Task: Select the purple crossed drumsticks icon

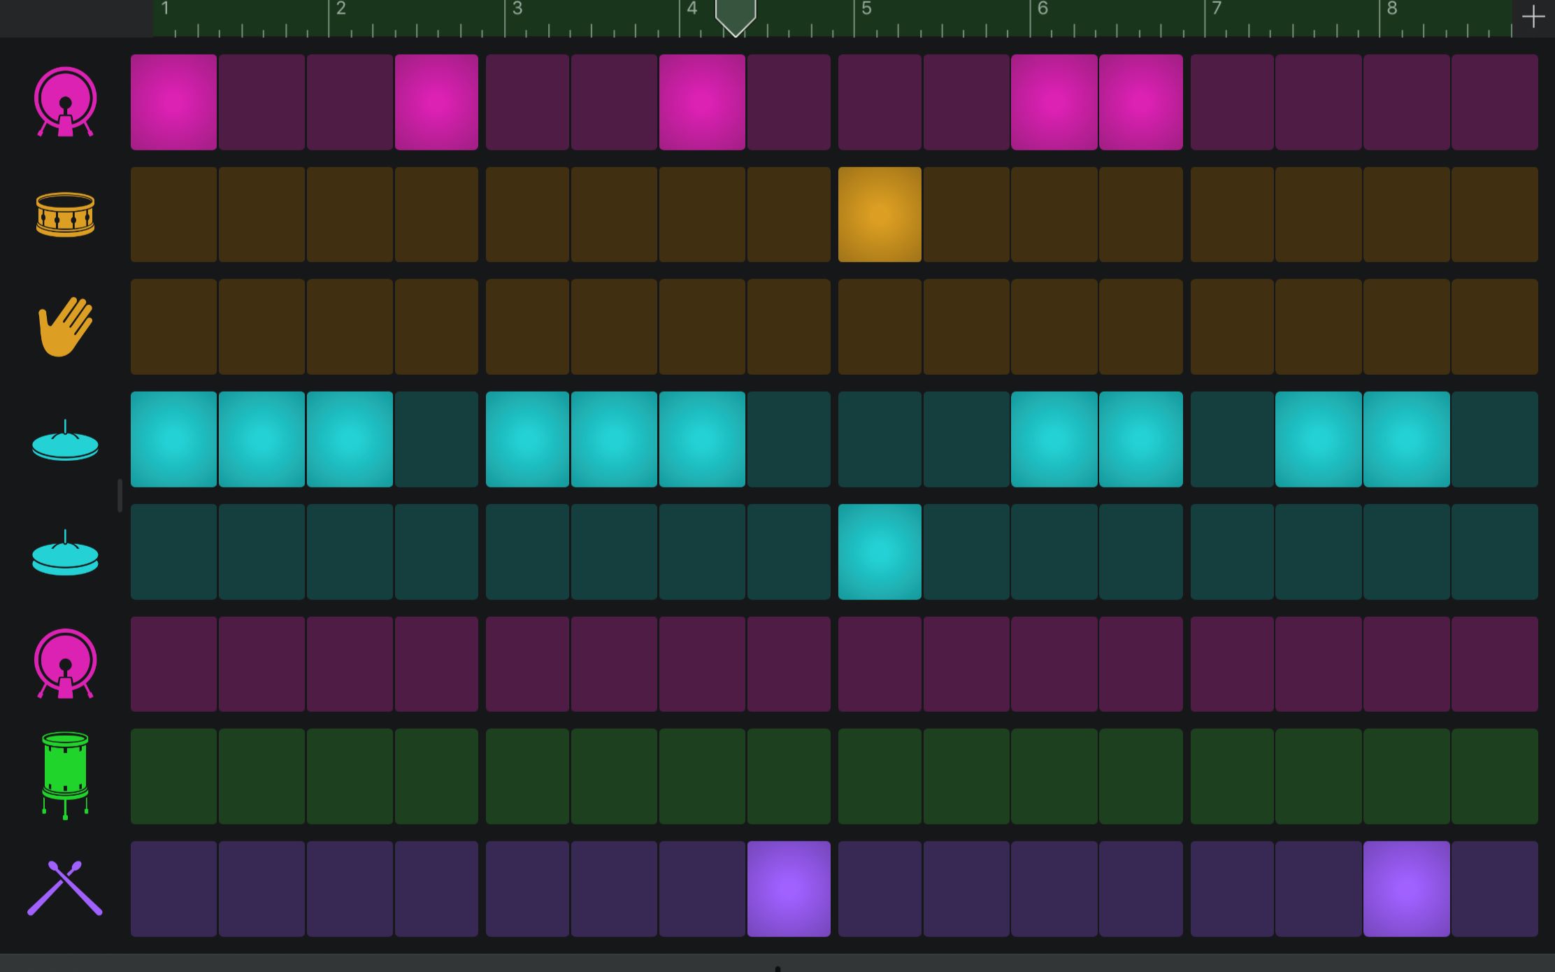Action: point(65,888)
